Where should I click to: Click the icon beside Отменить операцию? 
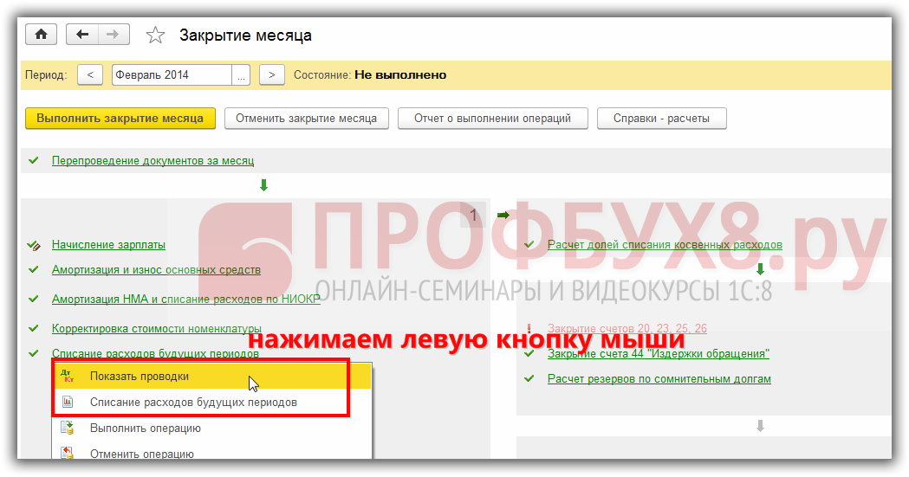(x=68, y=454)
